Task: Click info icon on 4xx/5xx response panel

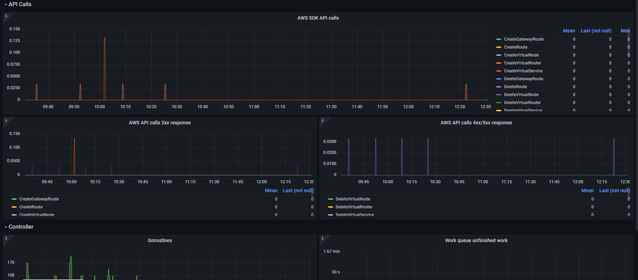Action: click(x=323, y=121)
